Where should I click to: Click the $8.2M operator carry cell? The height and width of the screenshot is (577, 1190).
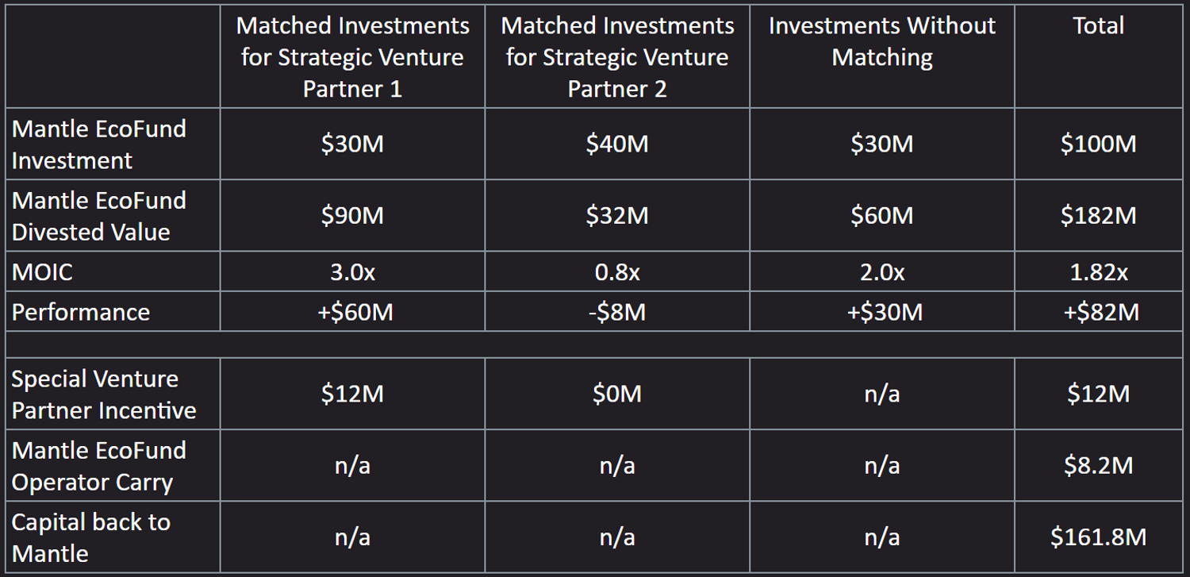(x=1099, y=466)
